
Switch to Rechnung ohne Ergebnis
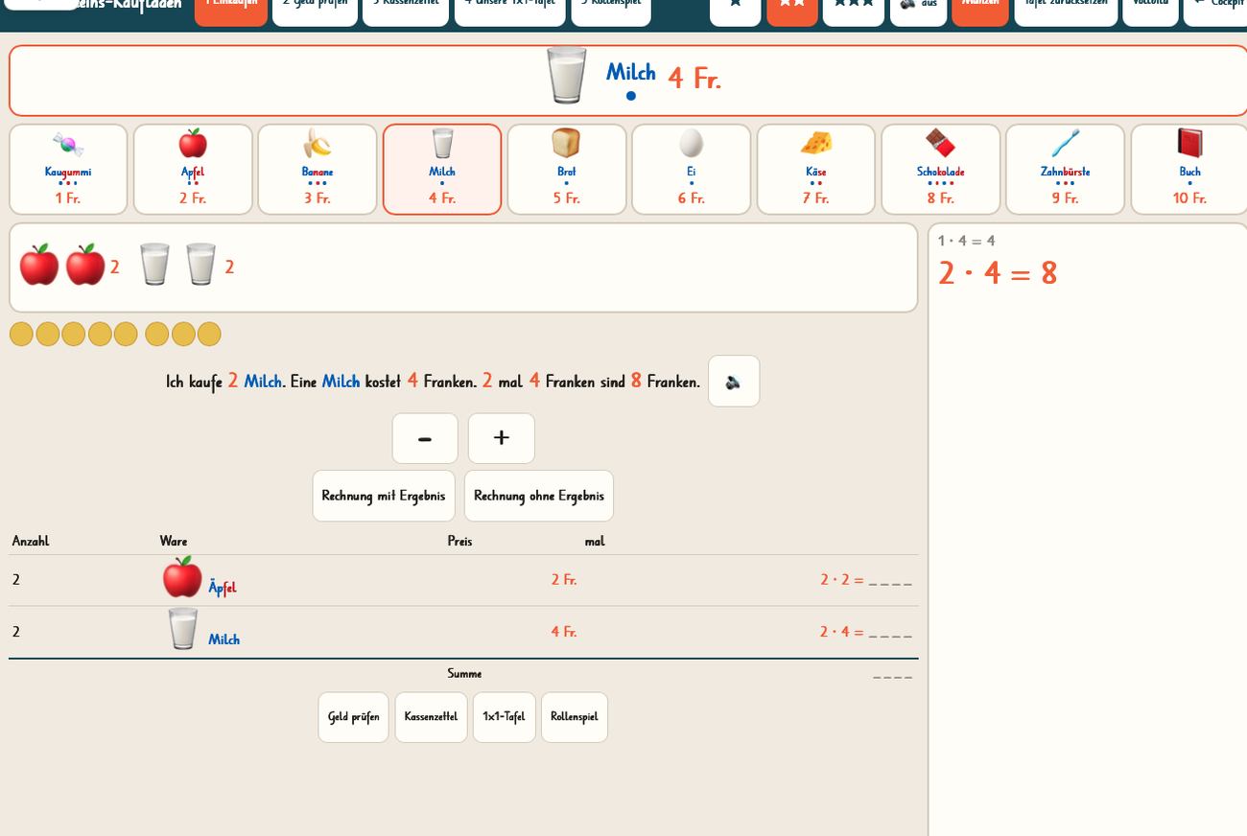point(539,496)
